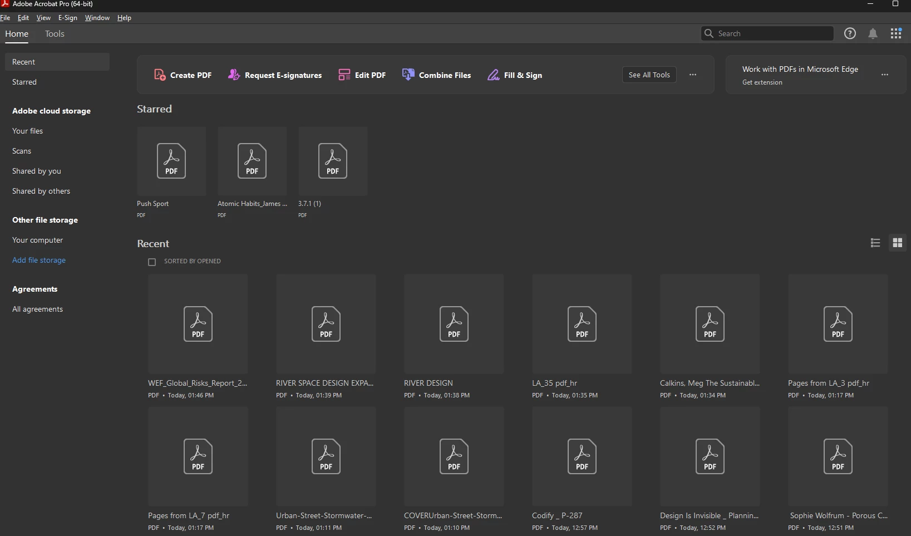The image size is (911, 536).
Task: Open Request E-signatures tool
Action: [275, 75]
